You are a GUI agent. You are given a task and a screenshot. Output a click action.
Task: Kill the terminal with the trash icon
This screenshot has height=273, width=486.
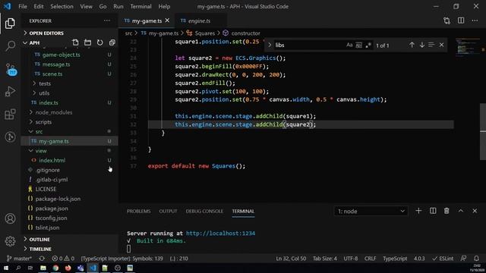pos(447,211)
